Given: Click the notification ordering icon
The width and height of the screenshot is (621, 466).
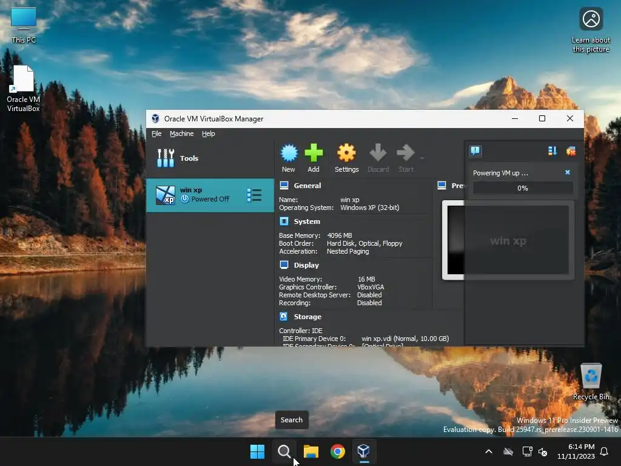Looking at the screenshot, I should coord(552,151).
